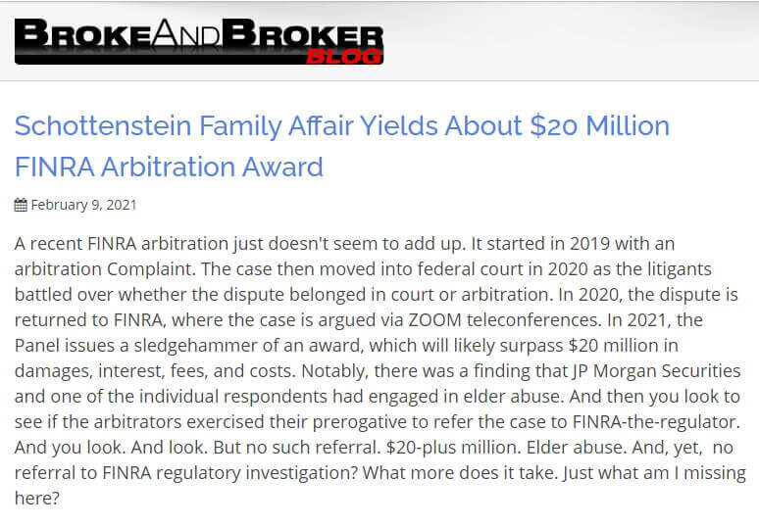Click the final word 'here?' in article

[37, 498]
